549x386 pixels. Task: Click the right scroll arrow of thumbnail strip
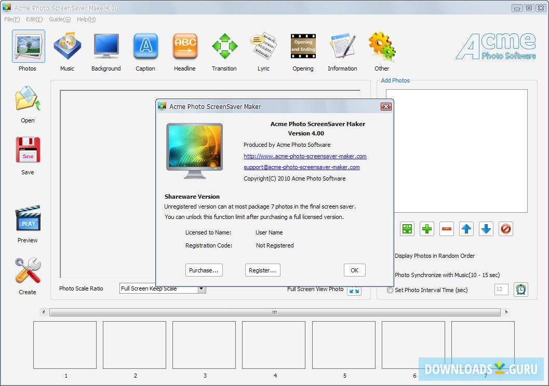(506, 312)
